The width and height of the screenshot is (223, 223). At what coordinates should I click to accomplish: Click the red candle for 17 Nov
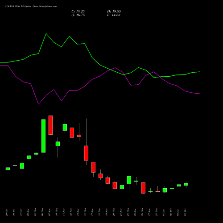coord(93,167)
